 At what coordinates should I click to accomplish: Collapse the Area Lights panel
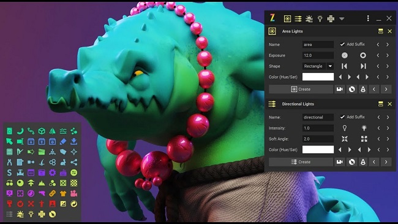tap(380, 31)
